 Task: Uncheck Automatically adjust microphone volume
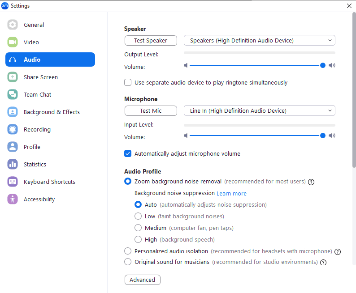(128, 154)
